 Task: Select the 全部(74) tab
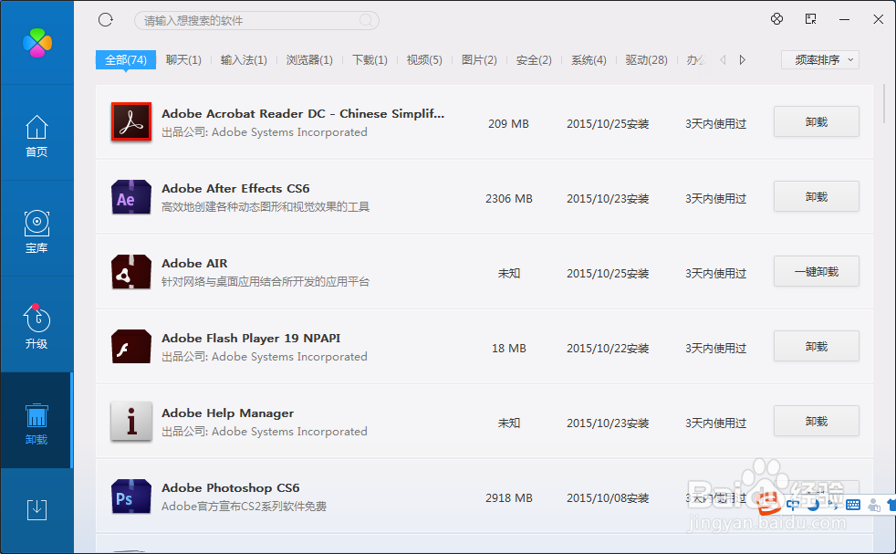[126, 60]
